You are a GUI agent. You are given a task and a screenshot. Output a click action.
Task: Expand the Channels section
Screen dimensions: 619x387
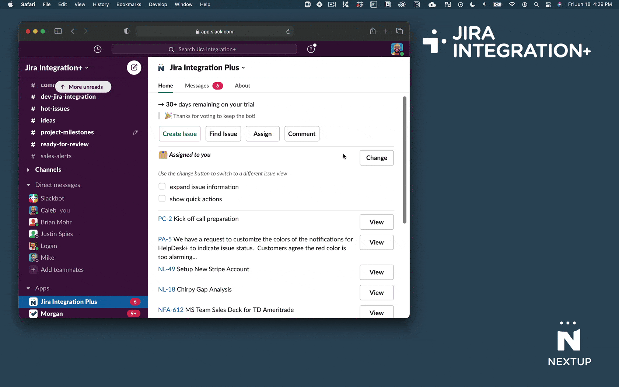[x=28, y=170]
